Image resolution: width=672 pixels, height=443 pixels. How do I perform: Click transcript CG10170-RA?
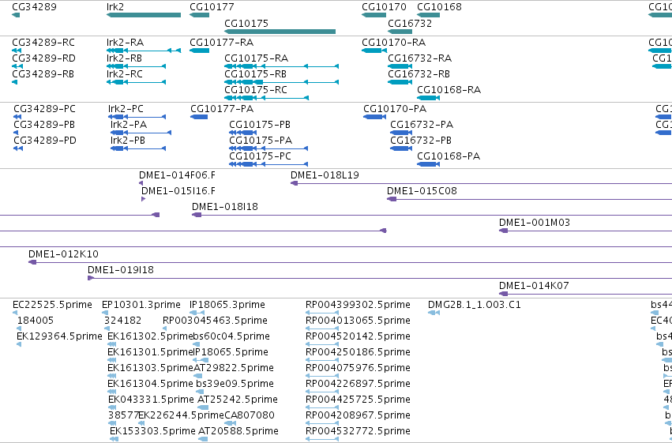coord(374,51)
